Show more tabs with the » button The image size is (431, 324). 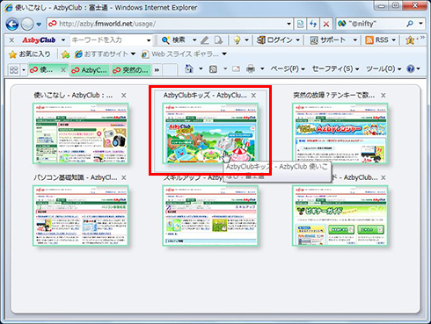pos(157,70)
